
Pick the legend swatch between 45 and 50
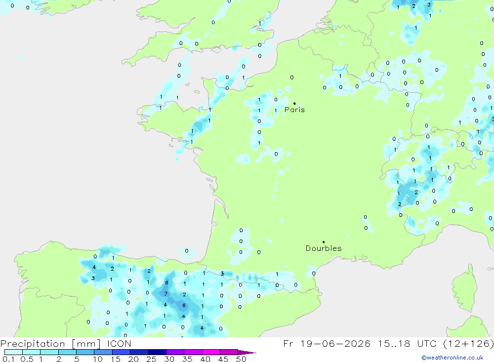point(229,352)
